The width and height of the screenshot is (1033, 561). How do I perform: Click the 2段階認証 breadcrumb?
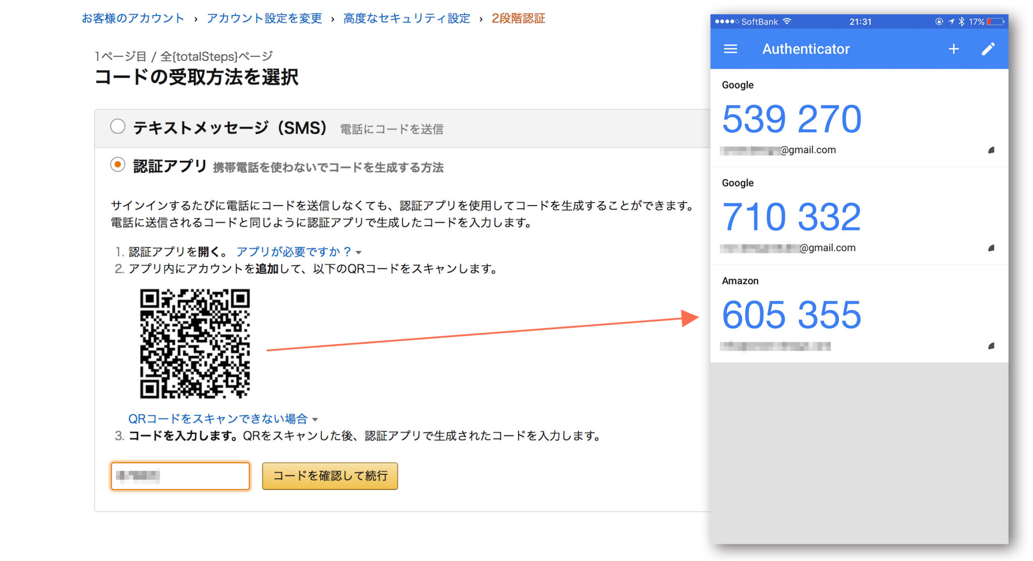(519, 19)
